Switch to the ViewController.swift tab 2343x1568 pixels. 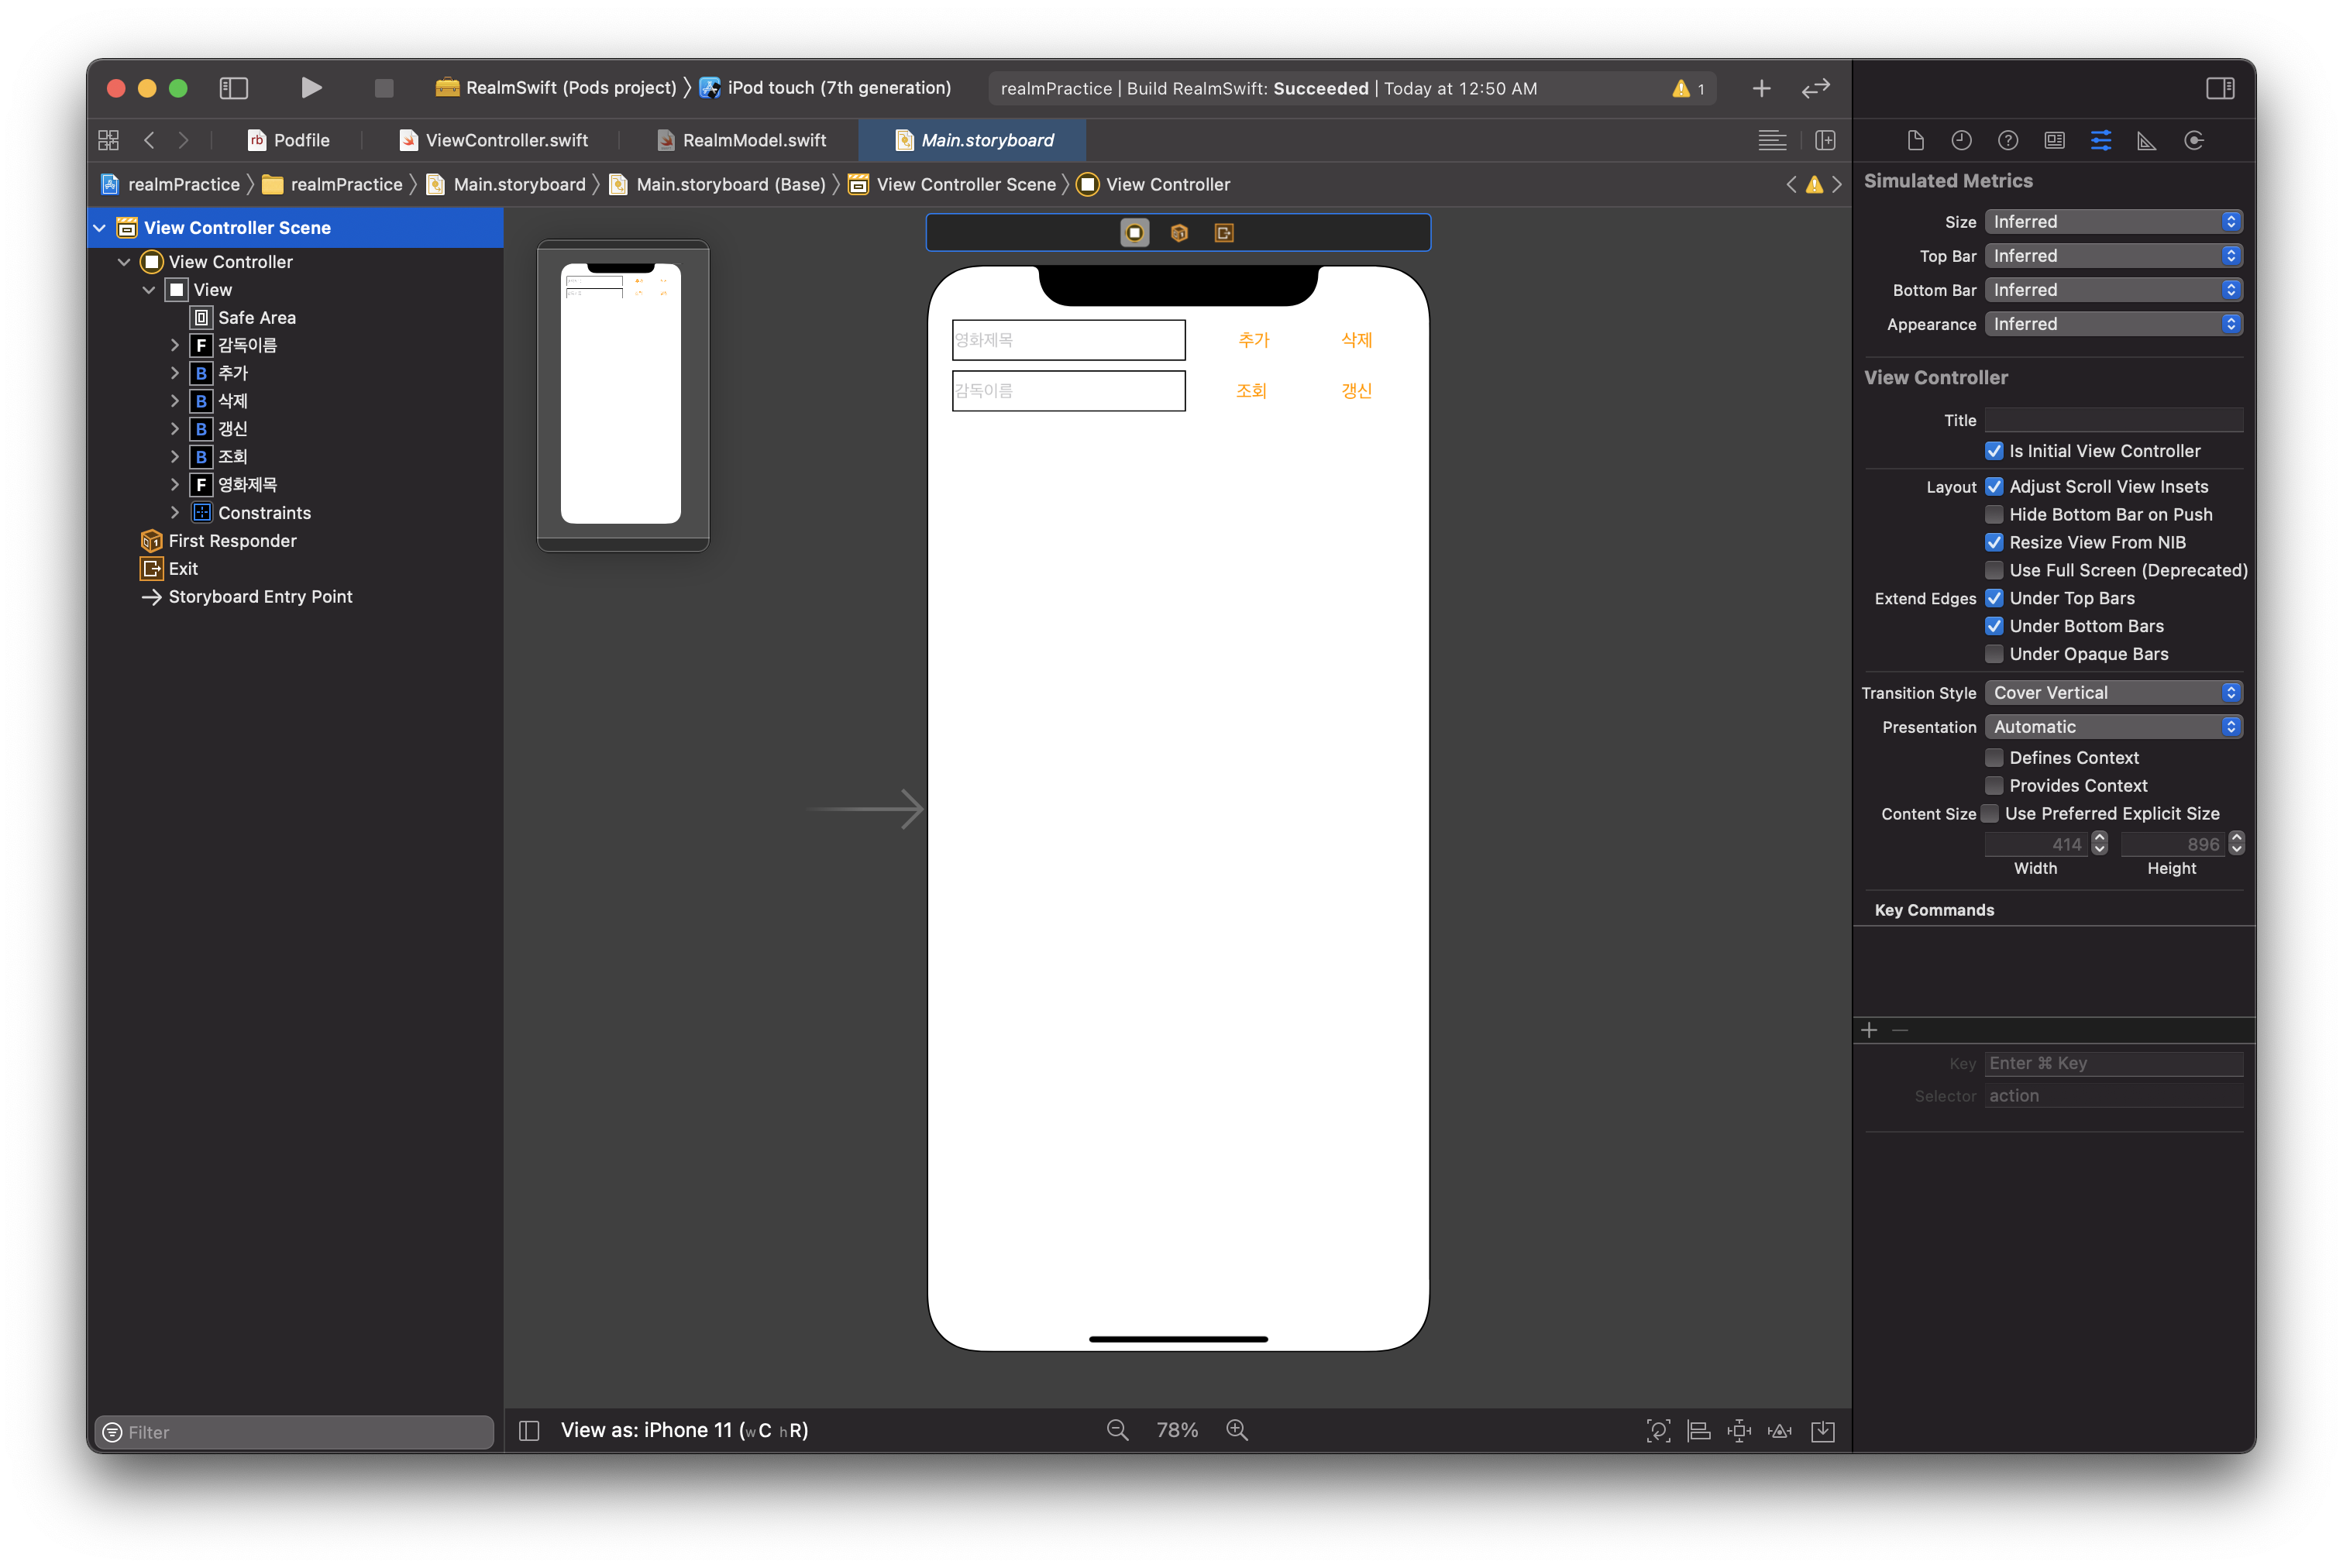[x=506, y=141]
